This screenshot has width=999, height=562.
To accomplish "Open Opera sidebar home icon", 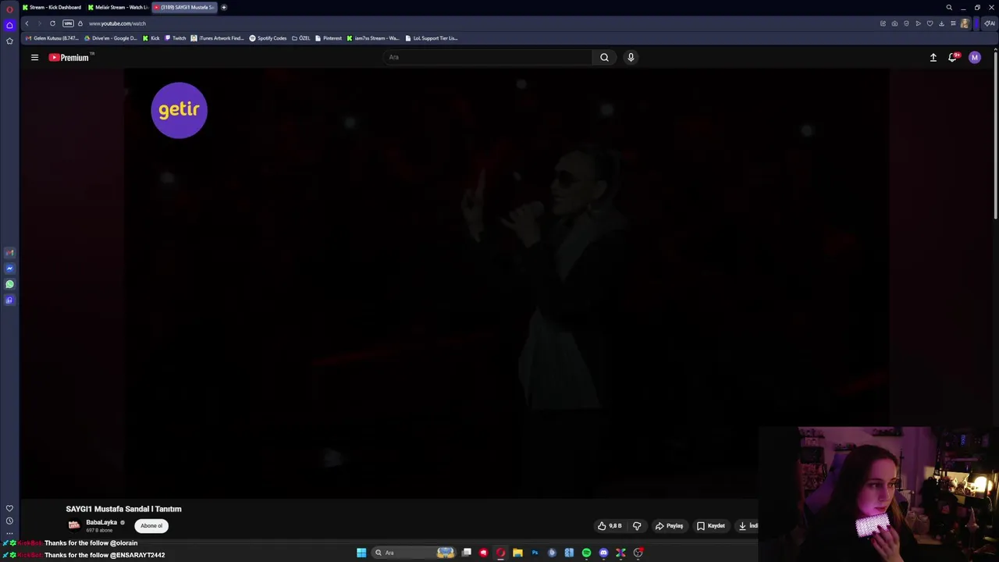I will click(9, 25).
